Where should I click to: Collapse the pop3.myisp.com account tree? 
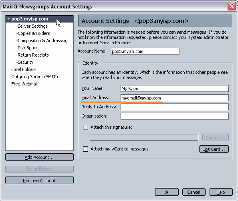pos(9,19)
